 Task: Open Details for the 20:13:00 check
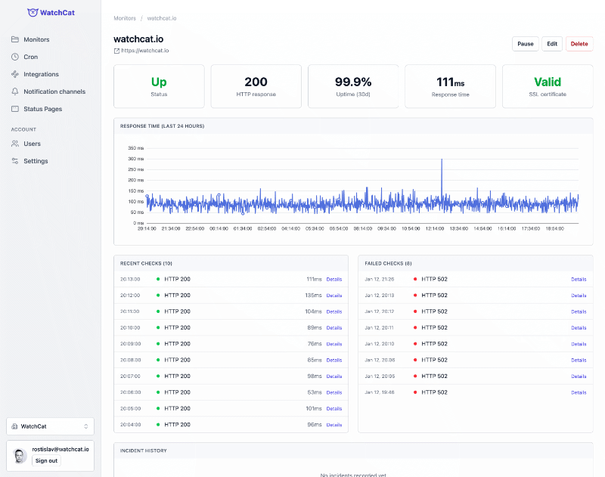334,279
